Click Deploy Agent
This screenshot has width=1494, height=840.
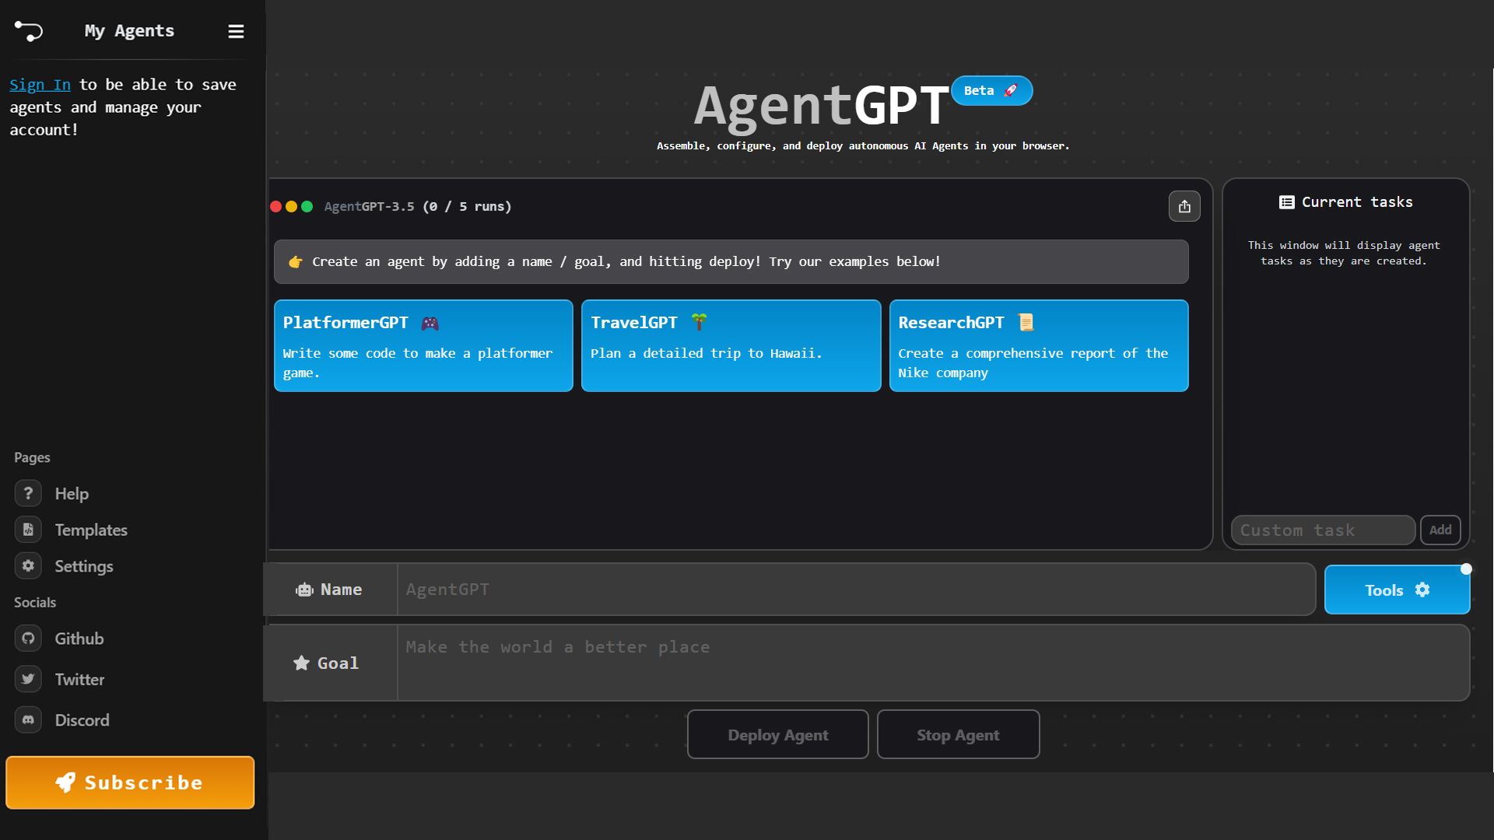coord(777,733)
